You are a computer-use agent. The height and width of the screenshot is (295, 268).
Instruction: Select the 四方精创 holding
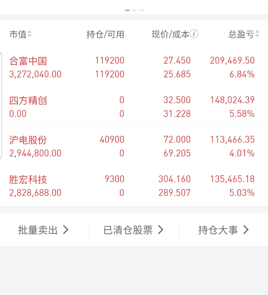[x=28, y=101]
